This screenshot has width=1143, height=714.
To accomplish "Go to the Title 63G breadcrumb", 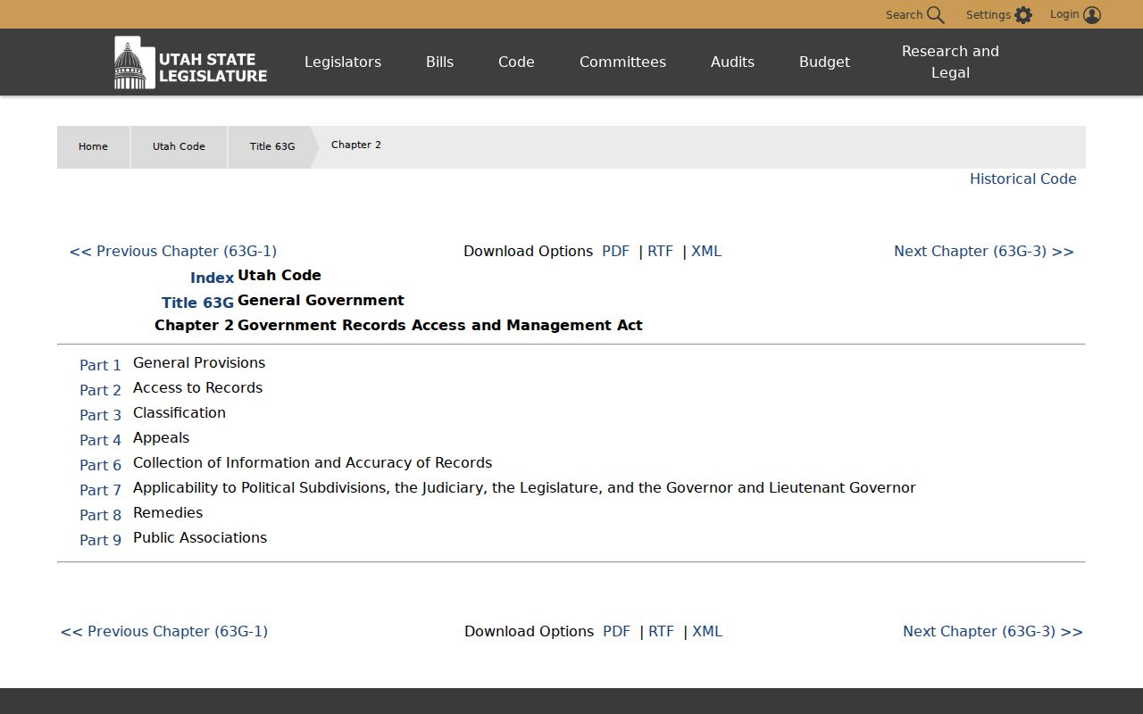I will [x=272, y=146].
